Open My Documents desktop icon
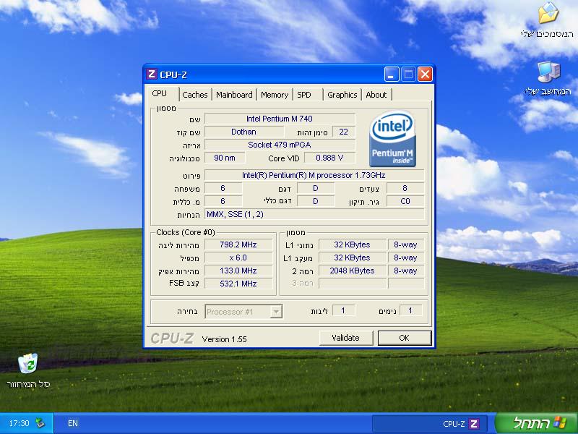The width and height of the screenshot is (578, 434). (548, 20)
